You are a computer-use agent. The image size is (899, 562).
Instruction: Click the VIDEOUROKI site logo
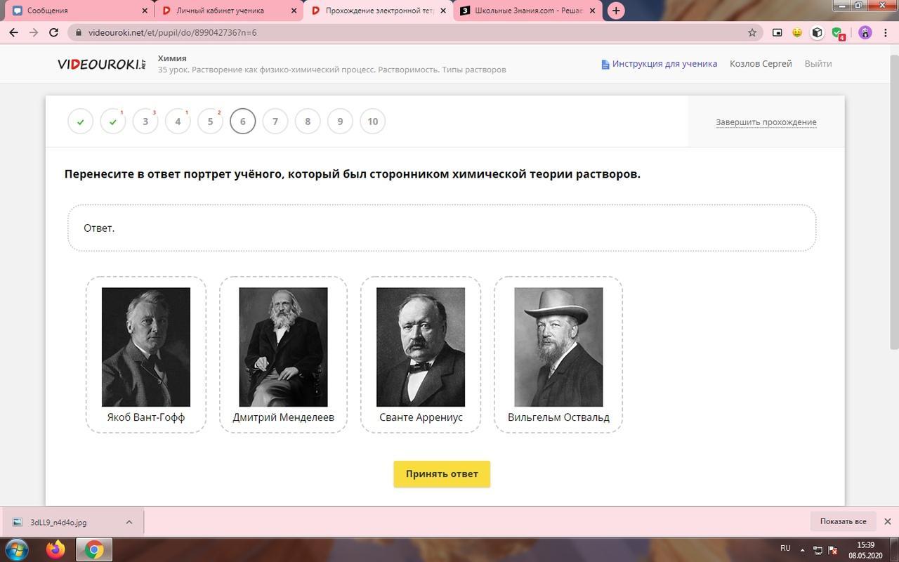coord(102,64)
